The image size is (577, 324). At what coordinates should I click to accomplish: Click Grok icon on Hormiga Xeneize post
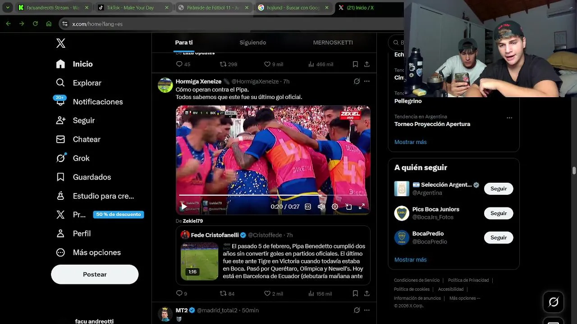pos(357,81)
